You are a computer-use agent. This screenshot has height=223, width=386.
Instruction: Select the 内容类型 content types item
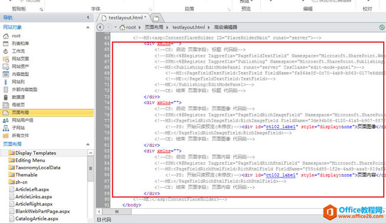[20, 74]
